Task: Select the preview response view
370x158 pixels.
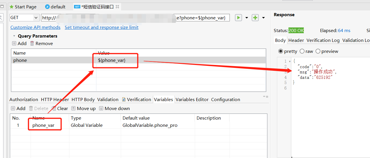Action: (318, 51)
